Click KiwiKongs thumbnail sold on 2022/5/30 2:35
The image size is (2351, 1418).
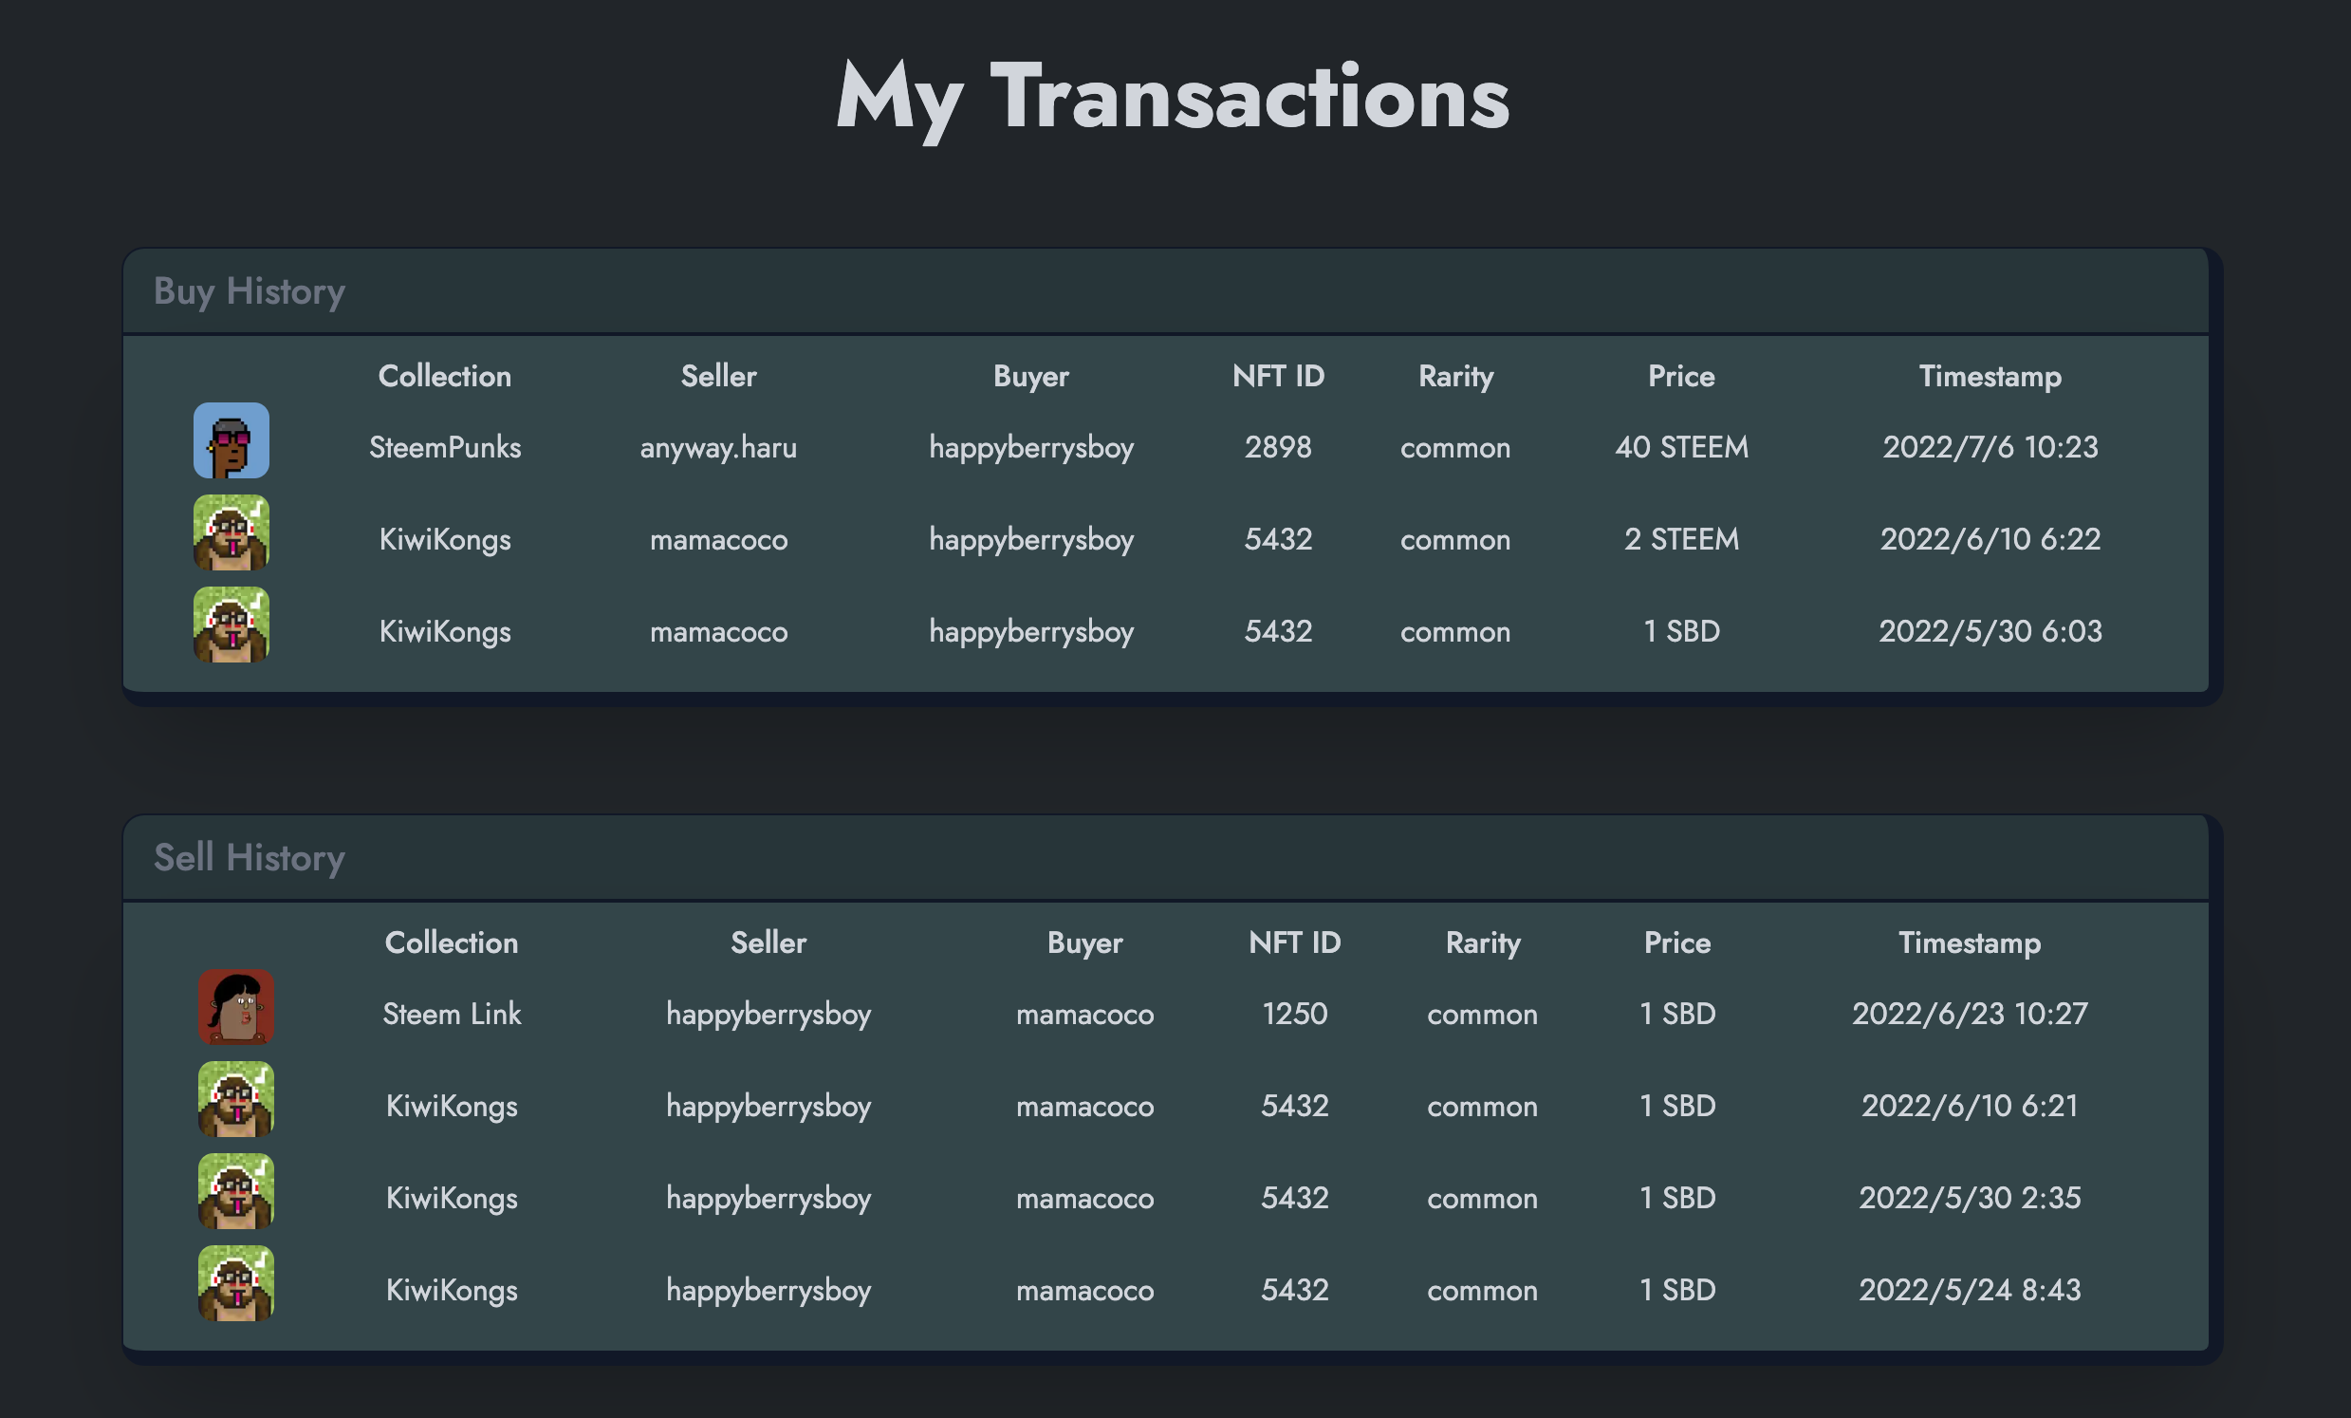point(235,1192)
